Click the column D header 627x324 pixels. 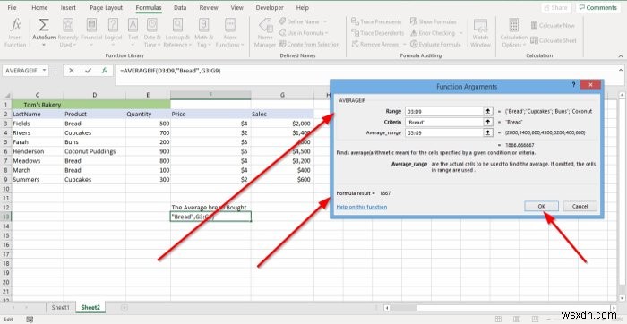click(x=94, y=95)
